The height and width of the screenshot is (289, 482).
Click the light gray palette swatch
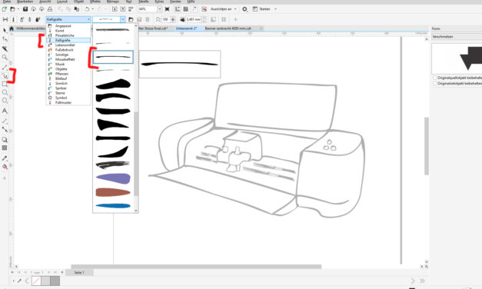[x=46, y=281]
